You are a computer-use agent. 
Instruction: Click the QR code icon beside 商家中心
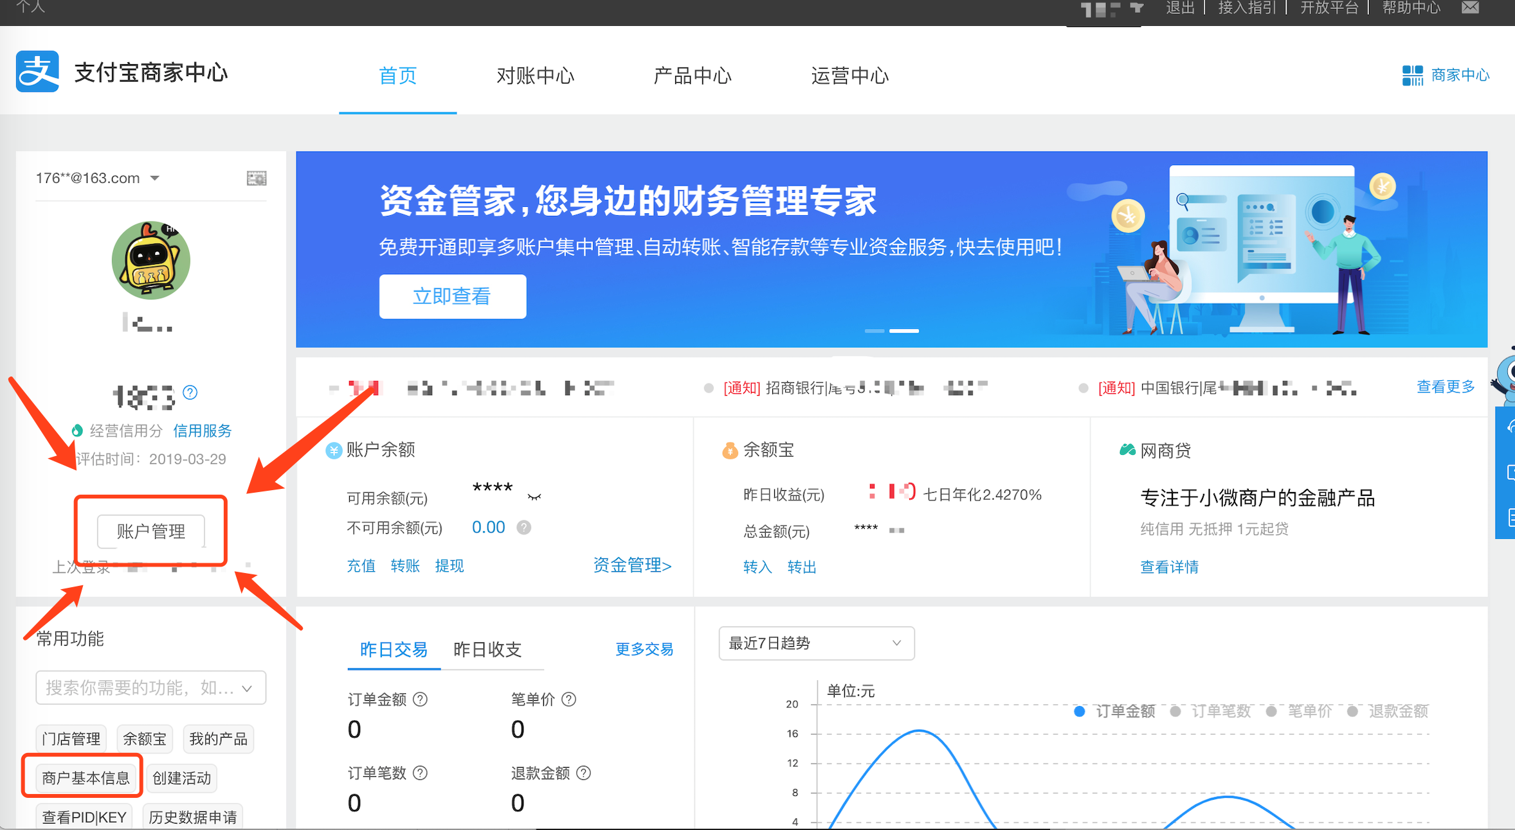coord(1412,75)
